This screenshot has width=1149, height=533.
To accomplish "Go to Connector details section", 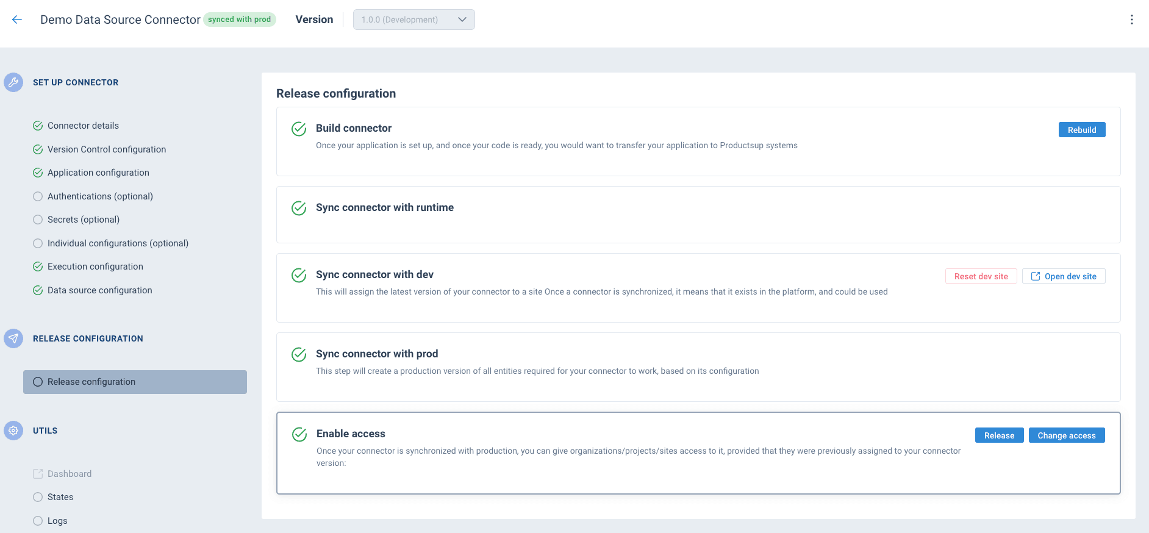I will coord(83,126).
